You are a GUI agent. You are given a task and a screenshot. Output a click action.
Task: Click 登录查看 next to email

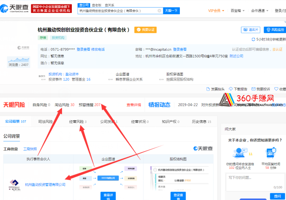point(180,49)
